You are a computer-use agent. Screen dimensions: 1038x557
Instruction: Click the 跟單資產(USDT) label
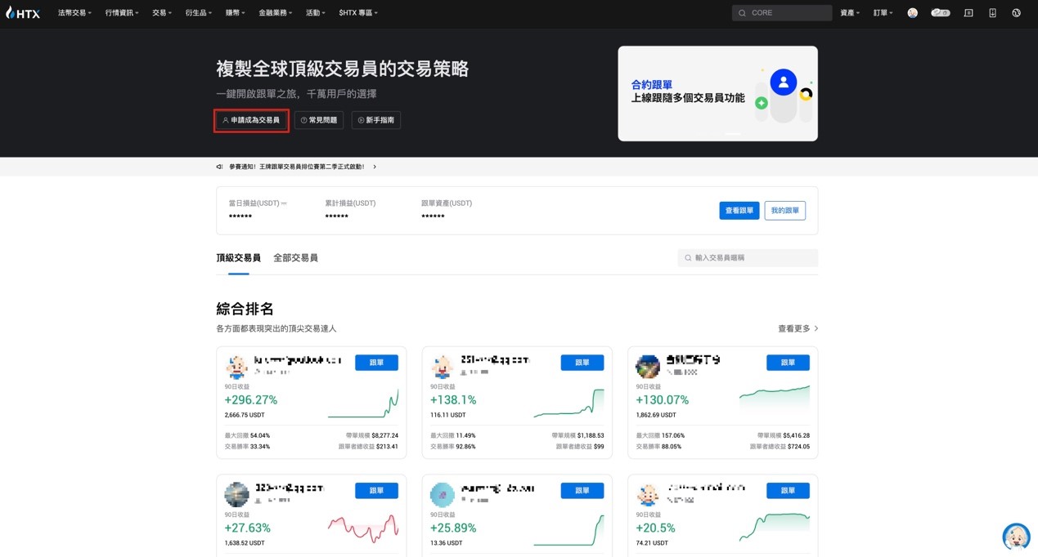(x=447, y=203)
